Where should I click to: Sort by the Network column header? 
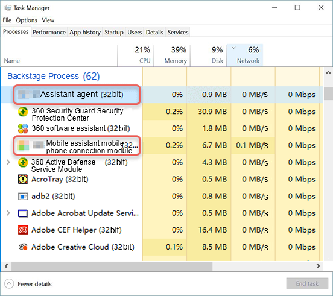tap(245, 55)
